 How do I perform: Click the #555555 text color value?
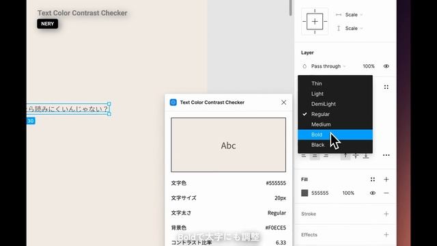[276, 183]
